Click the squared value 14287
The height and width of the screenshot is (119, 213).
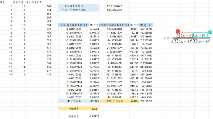click(134, 36)
